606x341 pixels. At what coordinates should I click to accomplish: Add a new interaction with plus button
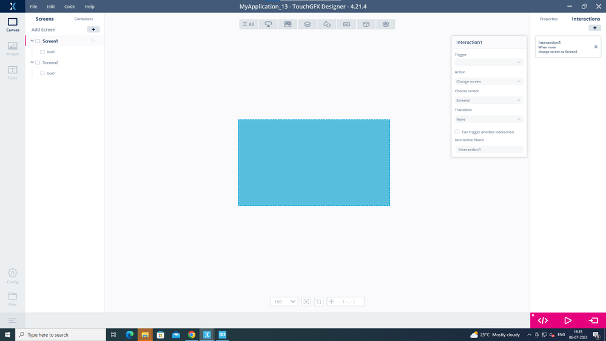tap(595, 28)
